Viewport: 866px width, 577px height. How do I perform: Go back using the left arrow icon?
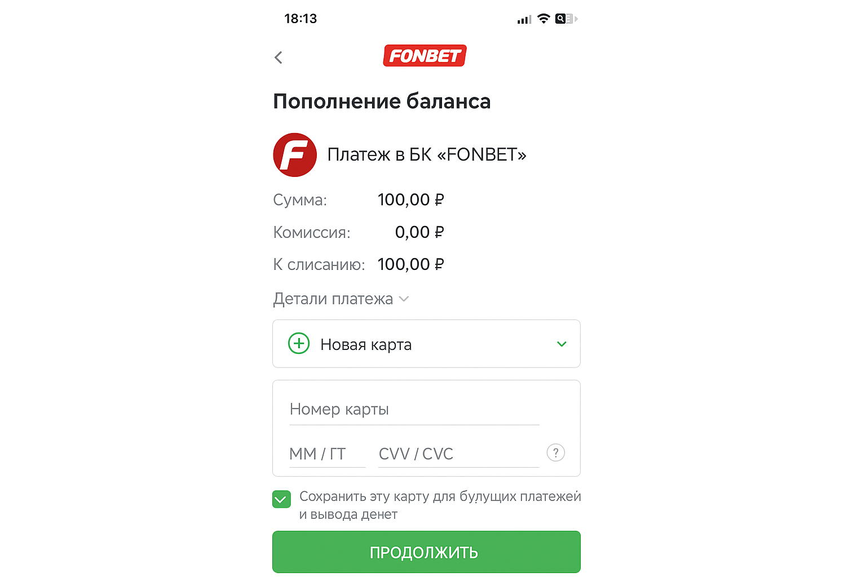(x=278, y=57)
